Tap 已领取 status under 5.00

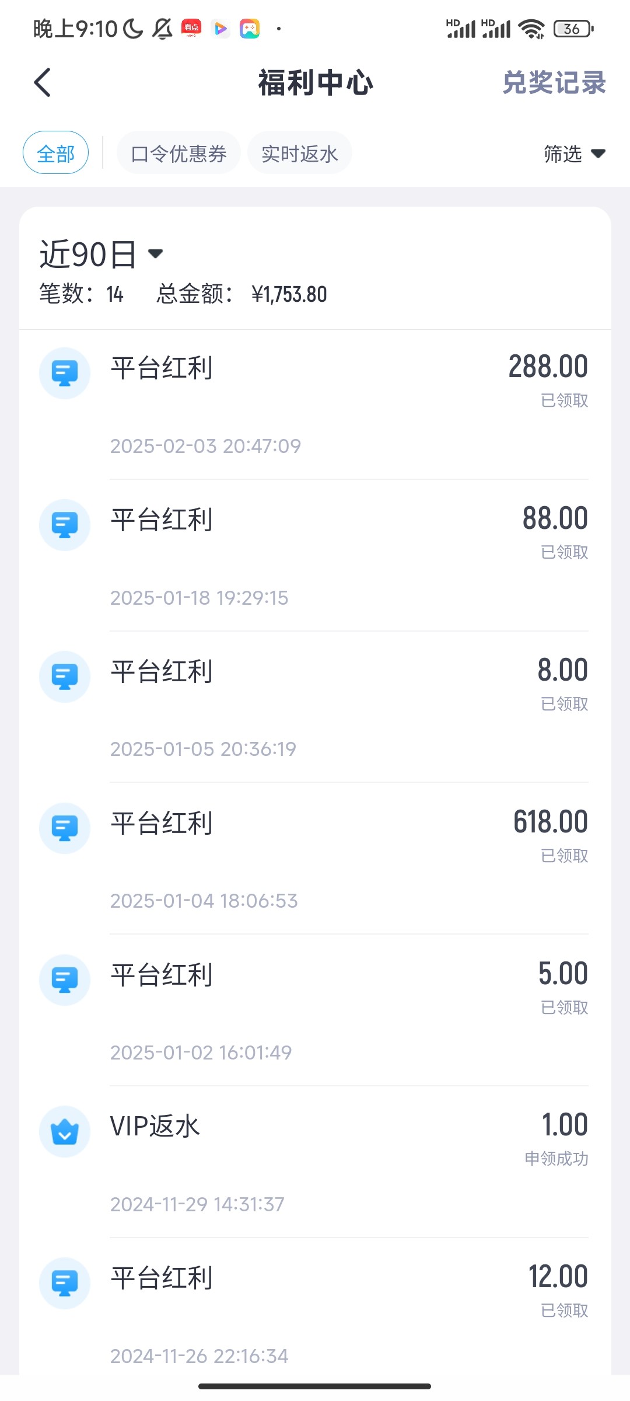[x=564, y=1007]
